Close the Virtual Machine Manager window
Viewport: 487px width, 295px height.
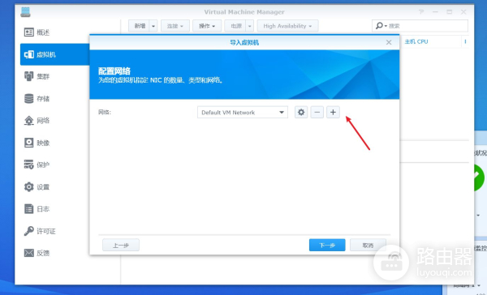pos(463,12)
